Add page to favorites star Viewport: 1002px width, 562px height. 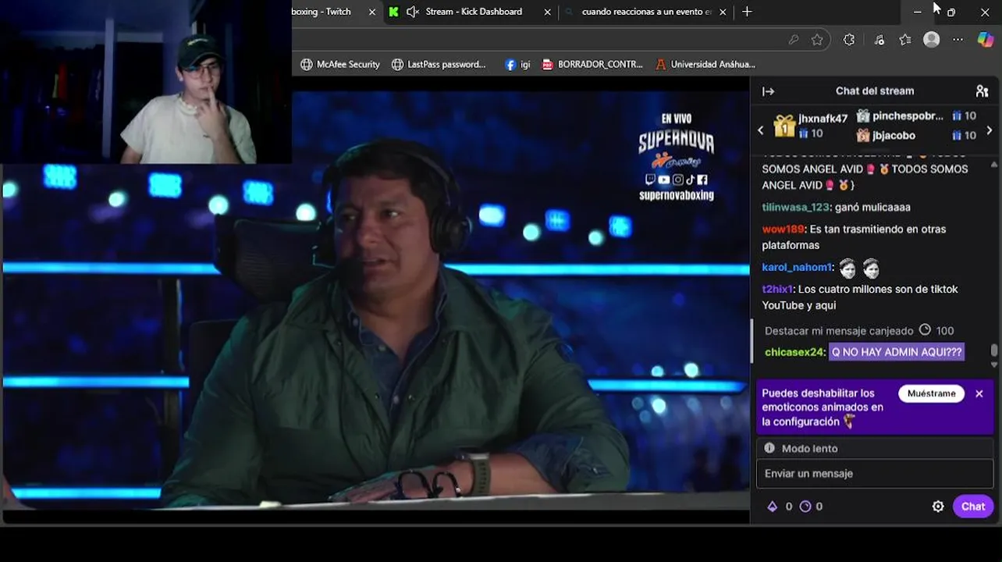coord(817,40)
